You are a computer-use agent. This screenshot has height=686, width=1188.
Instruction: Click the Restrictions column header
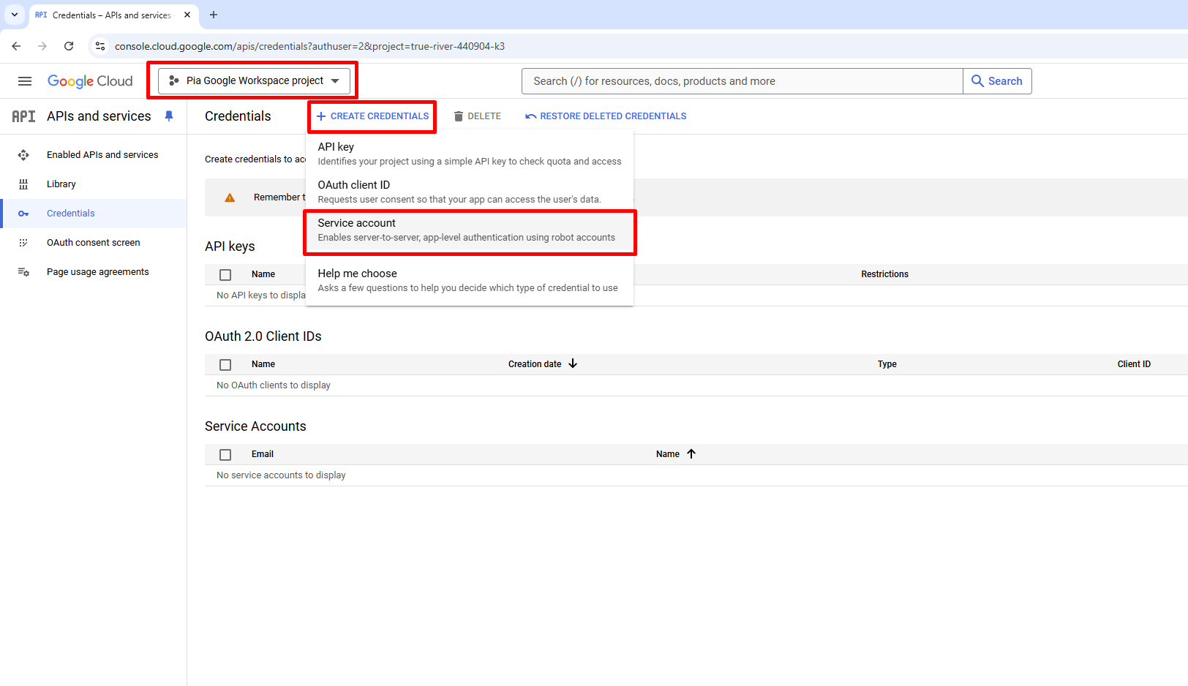(x=884, y=274)
